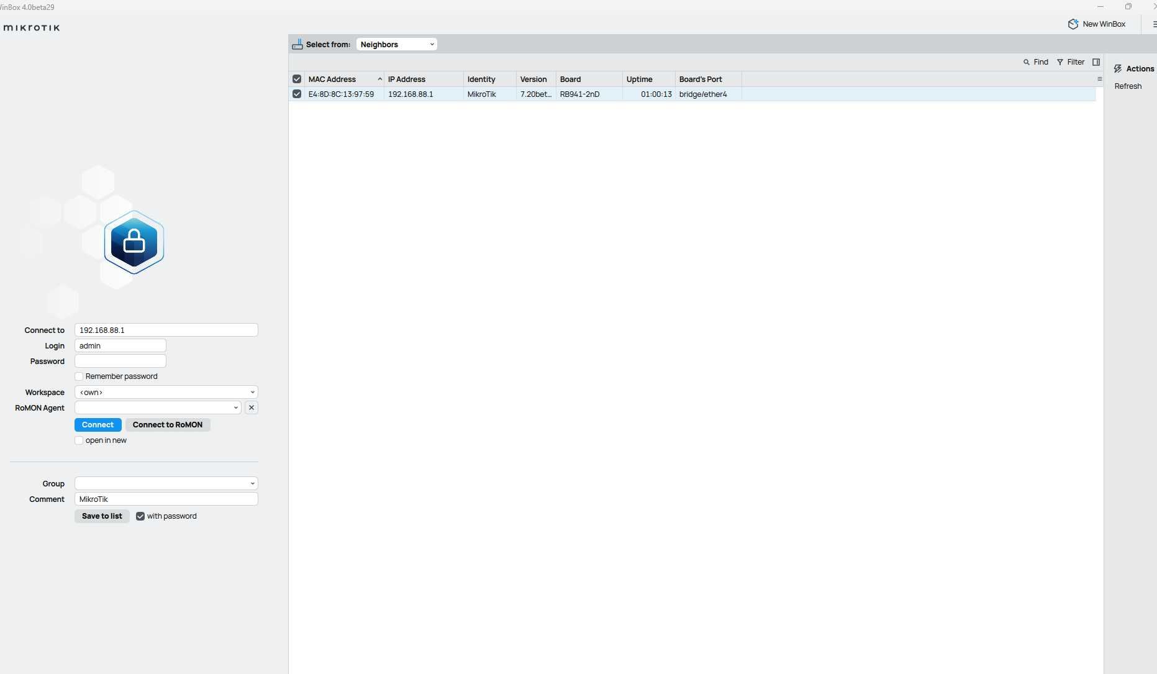Sort by Uptime column header
The width and height of the screenshot is (1157, 674).
pos(649,79)
